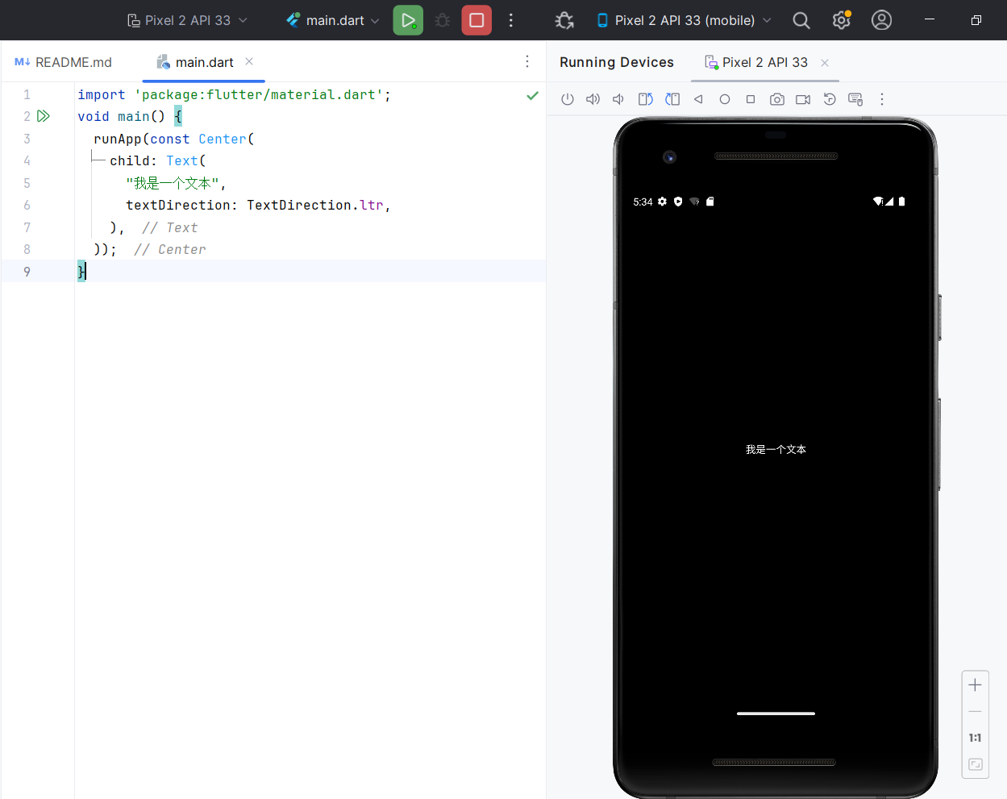Close the Pixel 2 API 33 device tab
The width and height of the screenshot is (1007, 799).
click(825, 63)
